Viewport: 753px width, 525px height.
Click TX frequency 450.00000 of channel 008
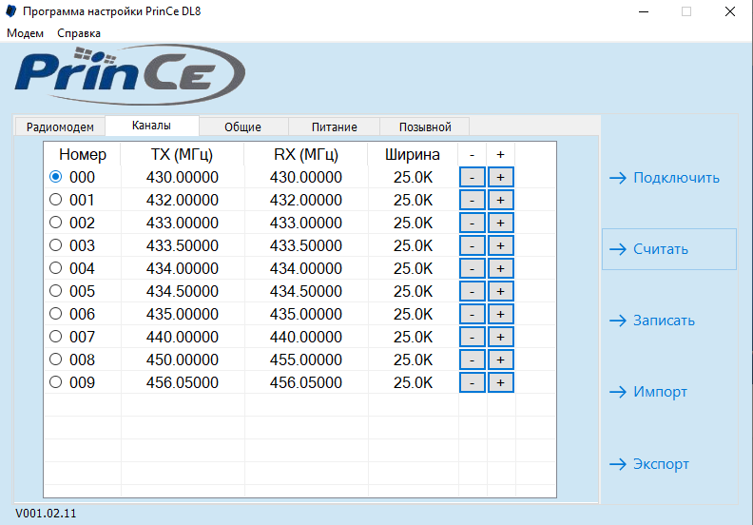coord(183,360)
